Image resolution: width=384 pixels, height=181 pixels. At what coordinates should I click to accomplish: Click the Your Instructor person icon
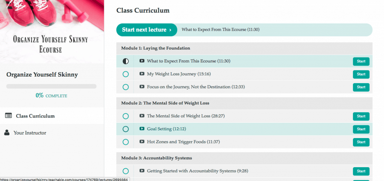pyautogui.click(x=7, y=133)
